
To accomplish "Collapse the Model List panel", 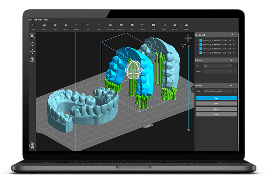I will (x=232, y=35).
